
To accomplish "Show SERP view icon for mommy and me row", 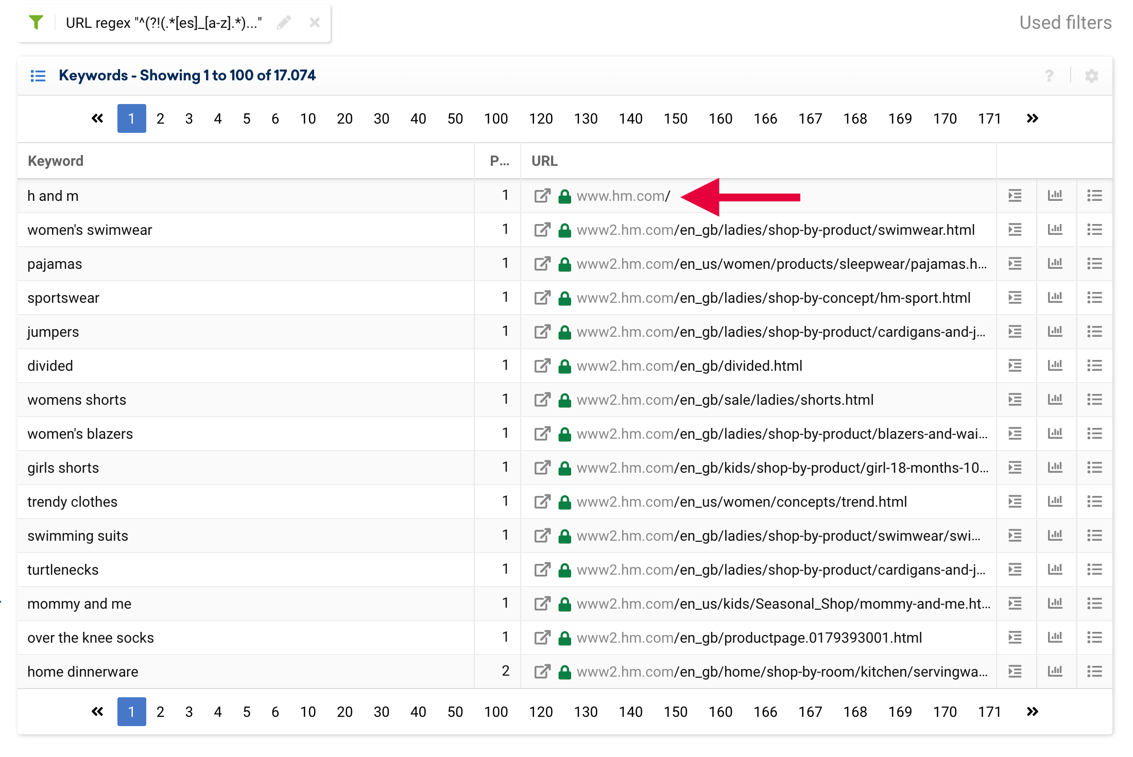I will click(x=1015, y=604).
